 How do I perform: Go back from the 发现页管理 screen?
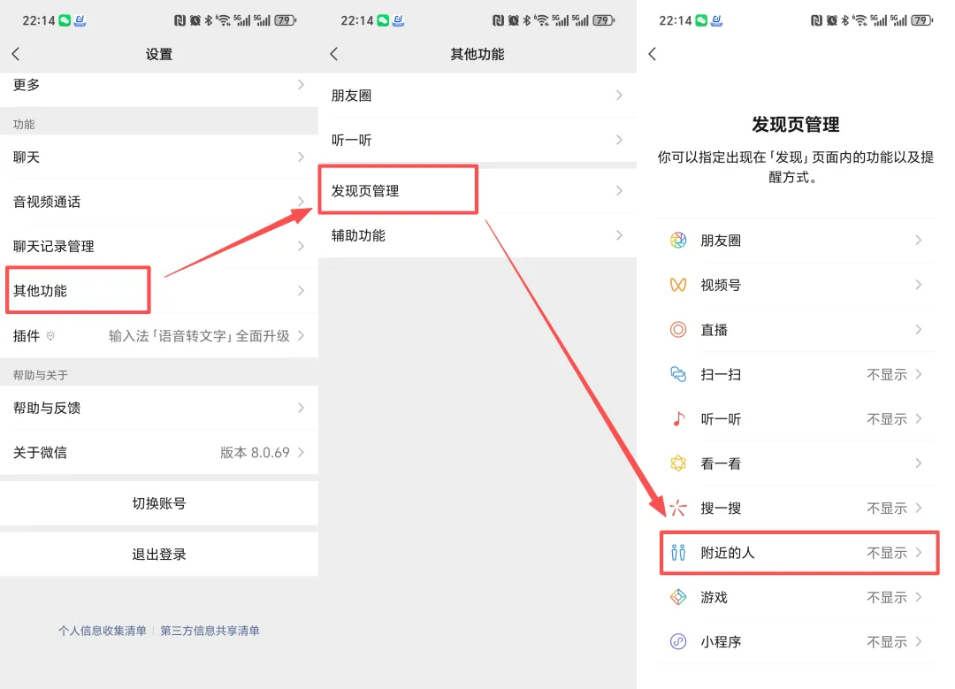pos(653,54)
